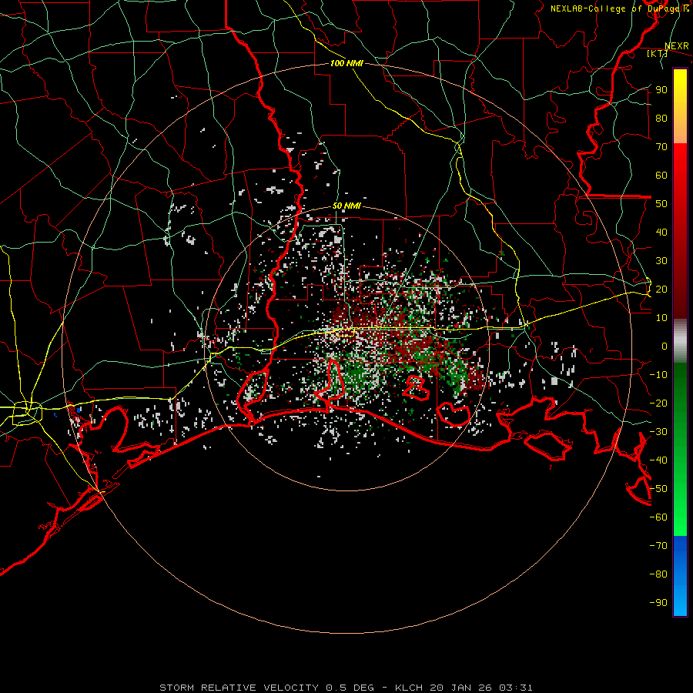693x693 pixels.
Task: Select the -30 value on velocity scale
Action: 658,432
